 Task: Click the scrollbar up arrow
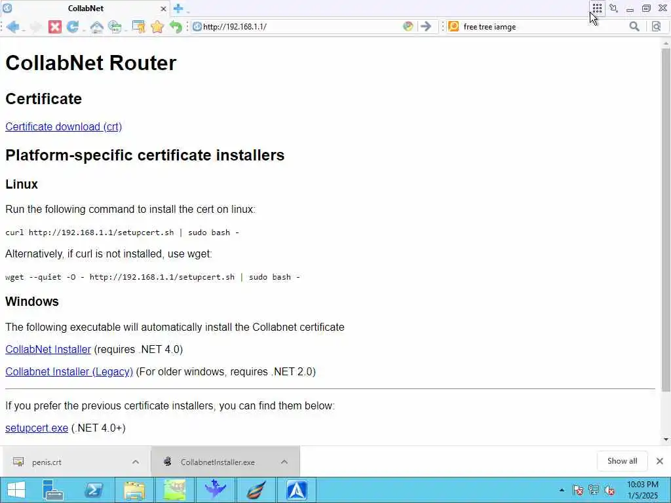click(666, 43)
